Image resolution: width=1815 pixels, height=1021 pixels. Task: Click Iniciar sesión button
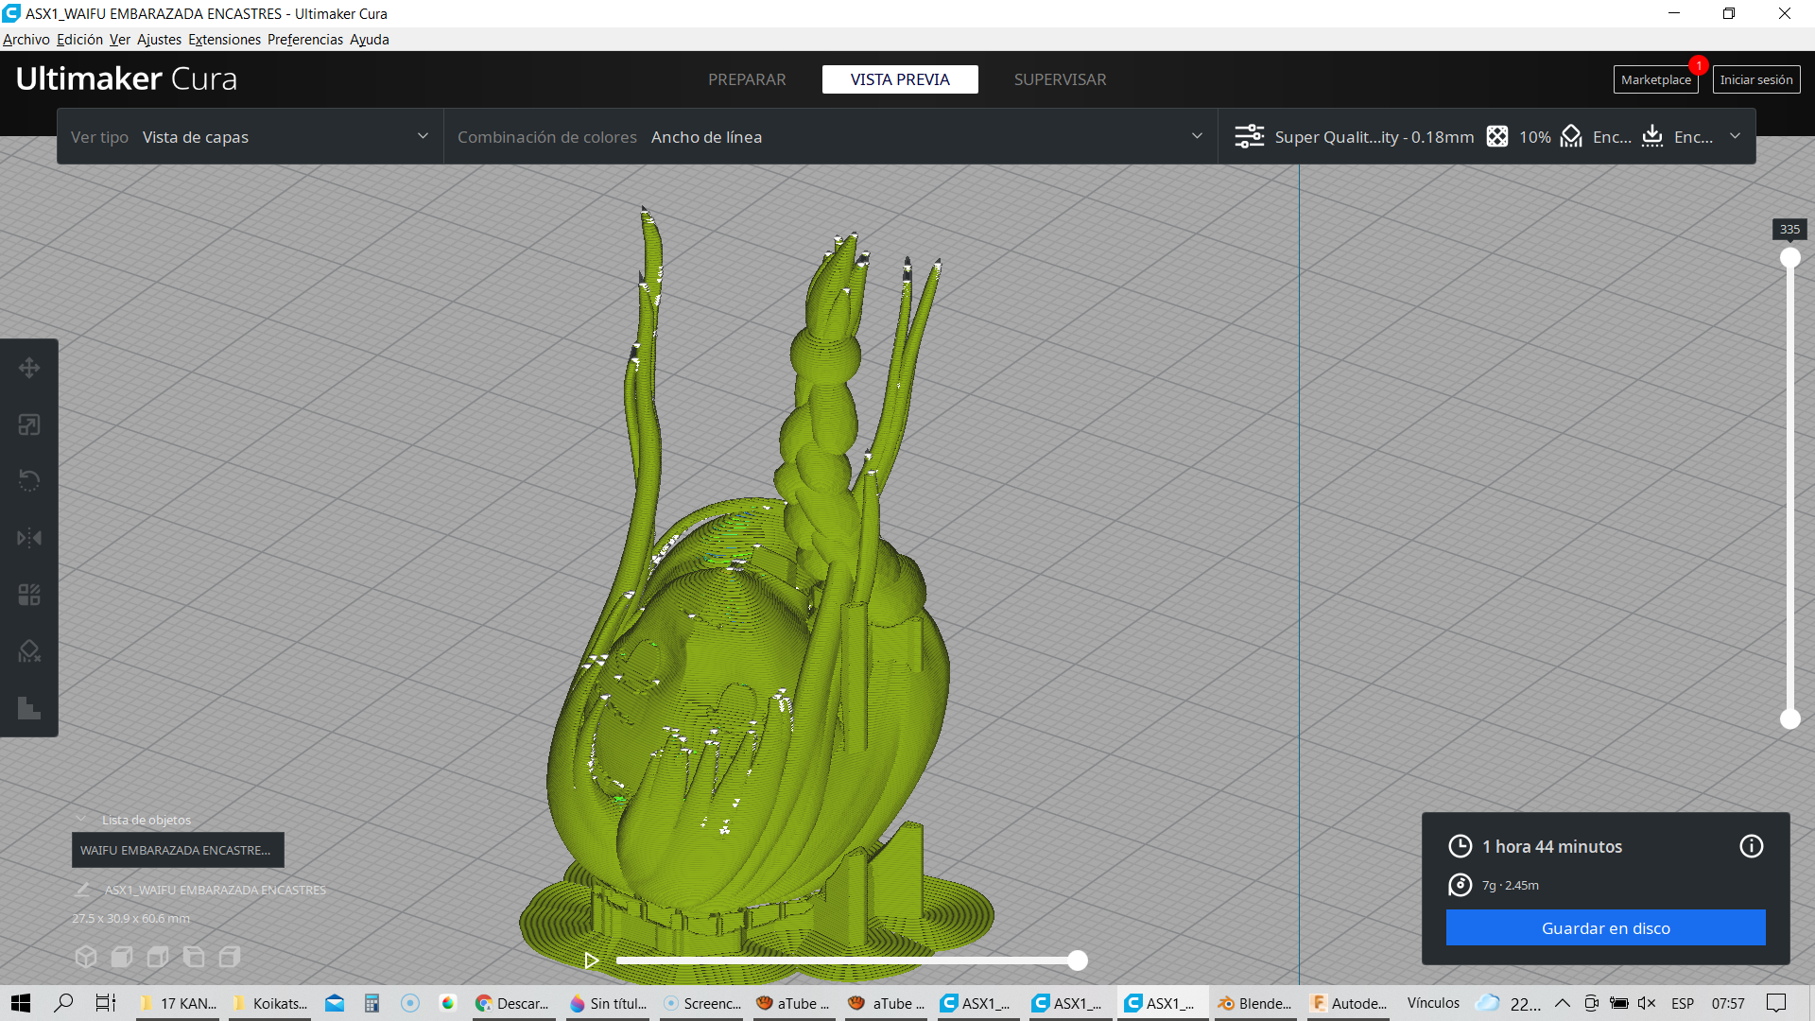click(1756, 79)
